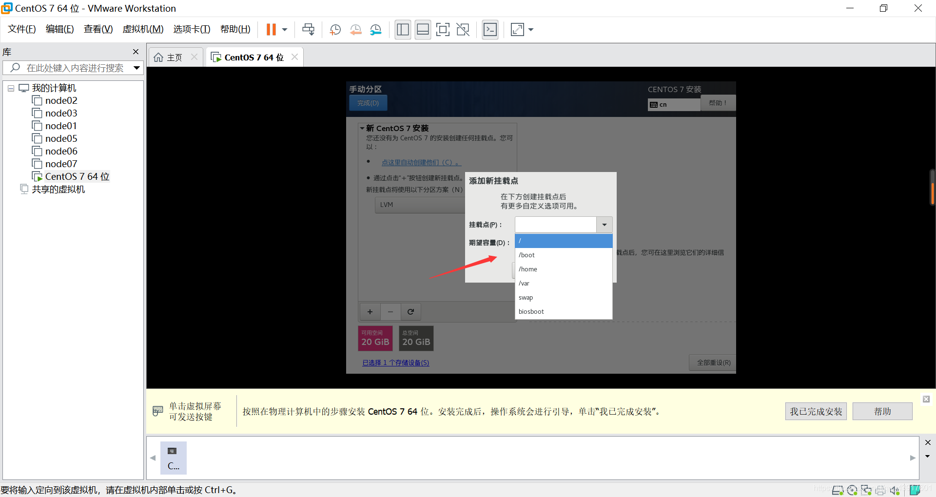Open the 虚拟机(M) menu
The height and width of the screenshot is (497, 936).
[x=143, y=29]
